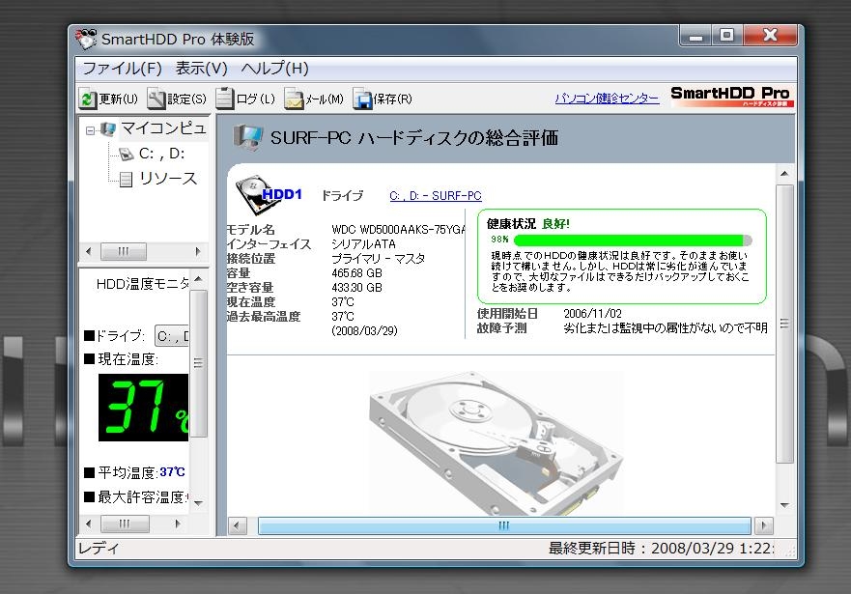Click the large hard disk illustration
Image resolution: width=851 pixels, height=594 pixels.
pyautogui.click(x=496, y=443)
